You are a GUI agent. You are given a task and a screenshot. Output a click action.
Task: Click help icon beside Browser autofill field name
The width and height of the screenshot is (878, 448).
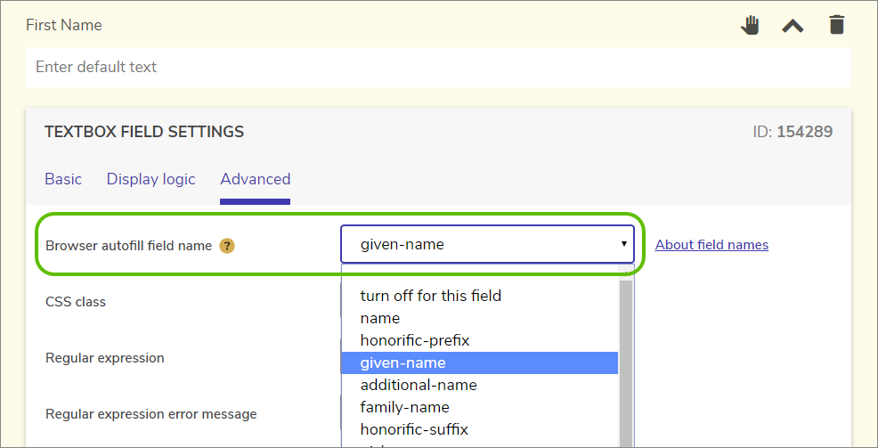click(227, 246)
